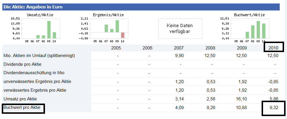Select the 'Dividende pro Aktie' row label
This screenshot has width=287, height=119.
pos(22,64)
